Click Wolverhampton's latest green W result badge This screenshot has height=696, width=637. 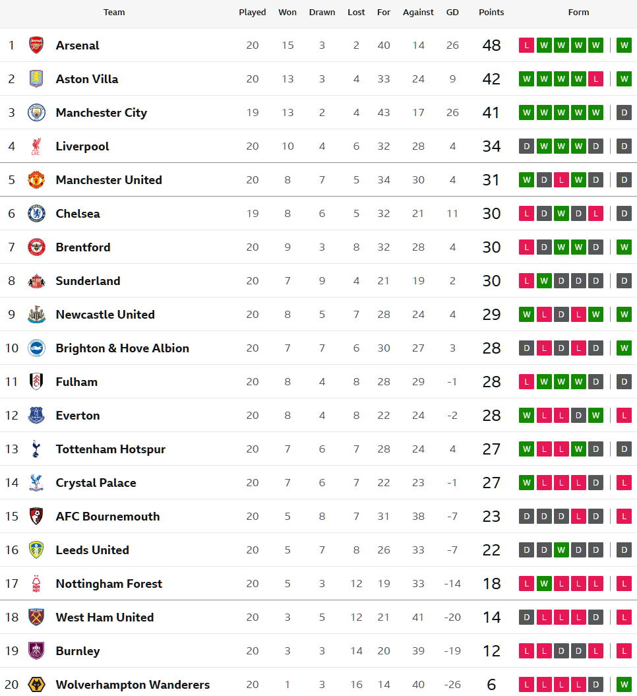pyautogui.click(x=624, y=684)
